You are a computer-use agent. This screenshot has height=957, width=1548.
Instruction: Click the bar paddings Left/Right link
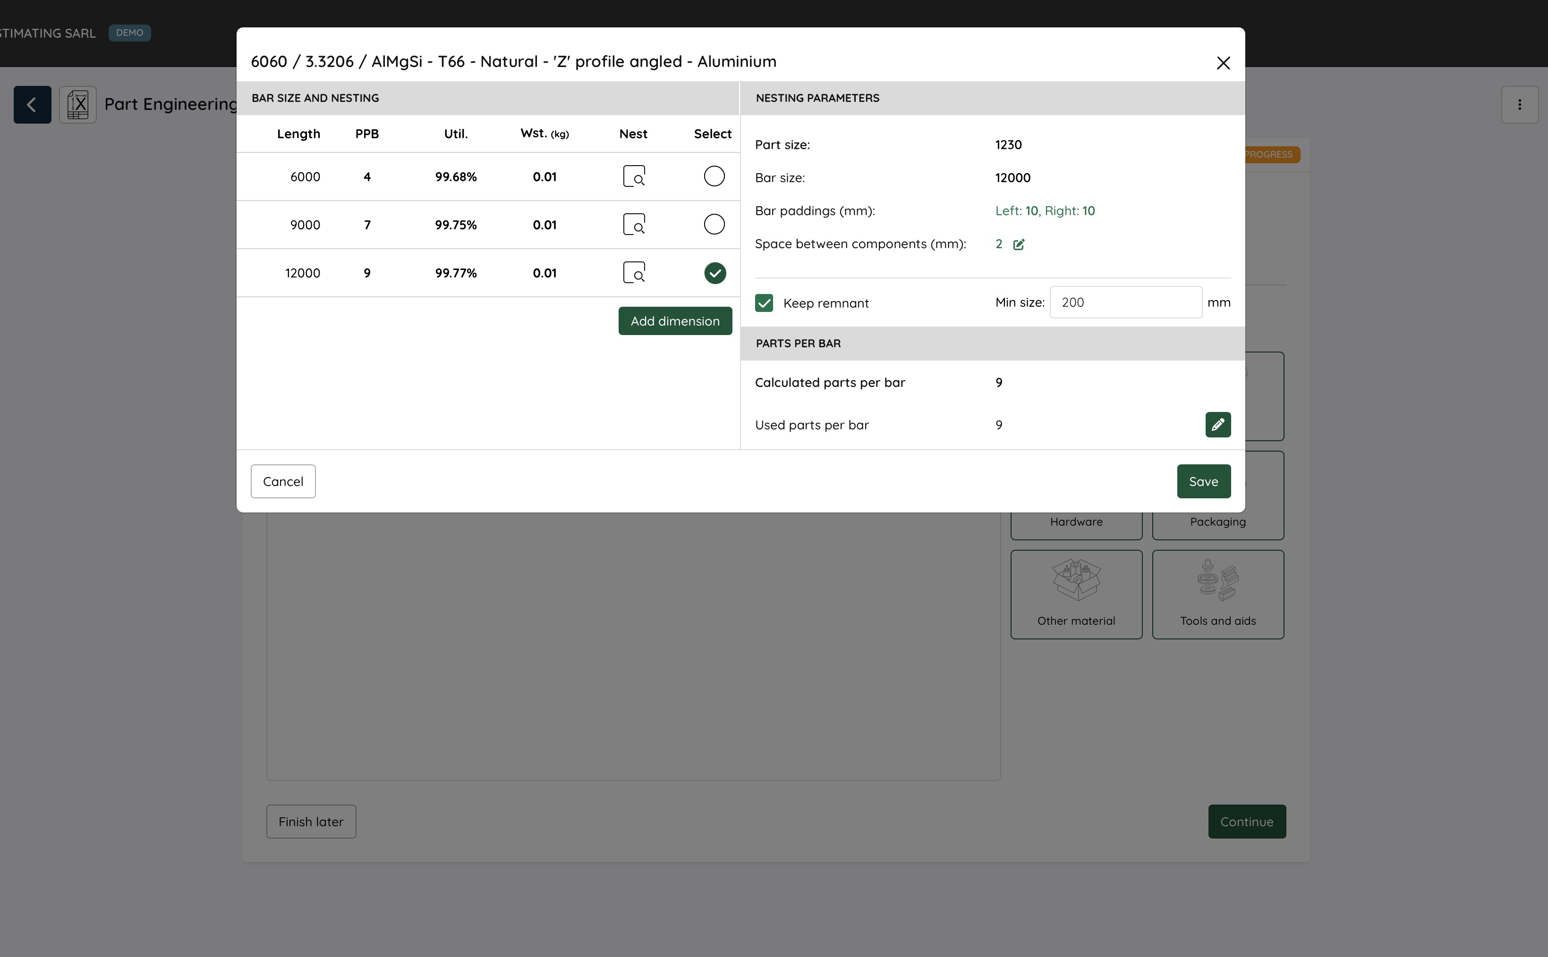1045,211
